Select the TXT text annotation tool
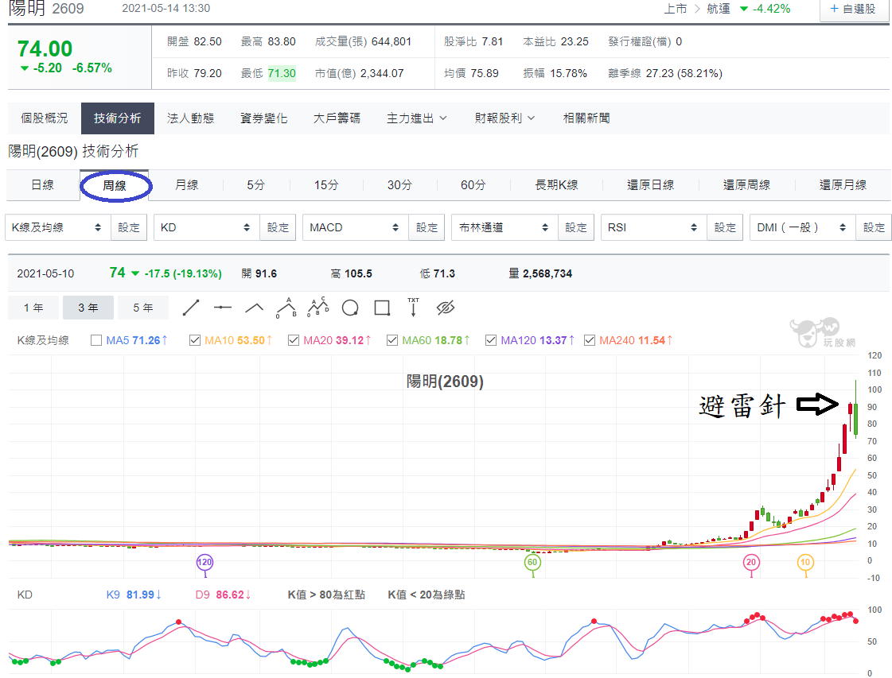The width and height of the screenshot is (892, 678). tap(414, 307)
